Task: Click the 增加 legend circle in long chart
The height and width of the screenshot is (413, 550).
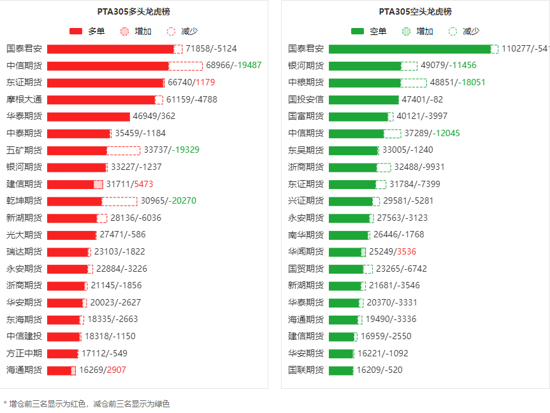Action: click(x=124, y=31)
